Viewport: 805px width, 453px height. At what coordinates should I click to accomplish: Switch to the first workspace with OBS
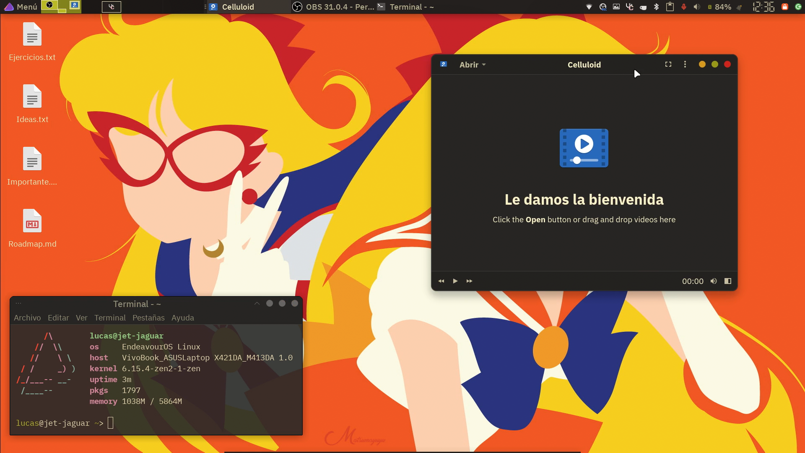[x=49, y=5]
